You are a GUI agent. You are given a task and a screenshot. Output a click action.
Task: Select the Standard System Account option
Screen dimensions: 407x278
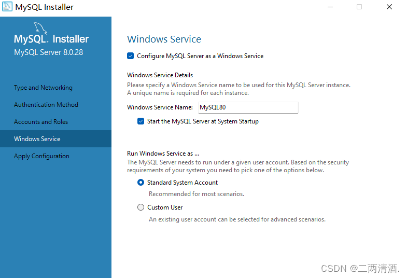[x=141, y=183]
